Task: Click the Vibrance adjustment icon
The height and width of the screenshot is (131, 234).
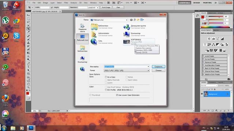Action: (205, 44)
